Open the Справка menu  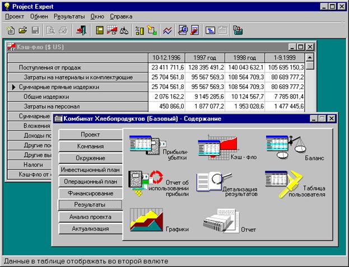coord(121,17)
